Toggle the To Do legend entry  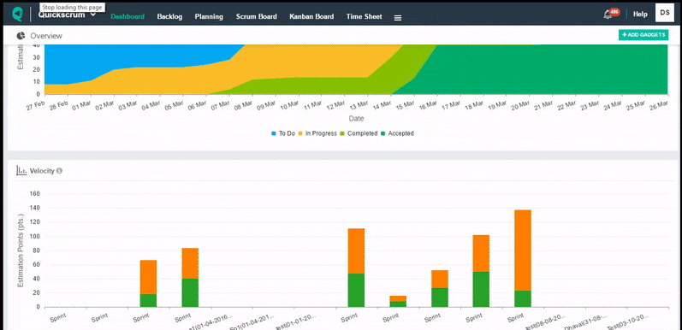pos(283,133)
